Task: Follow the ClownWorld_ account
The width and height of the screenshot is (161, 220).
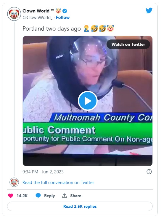Action: click(x=63, y=18)
